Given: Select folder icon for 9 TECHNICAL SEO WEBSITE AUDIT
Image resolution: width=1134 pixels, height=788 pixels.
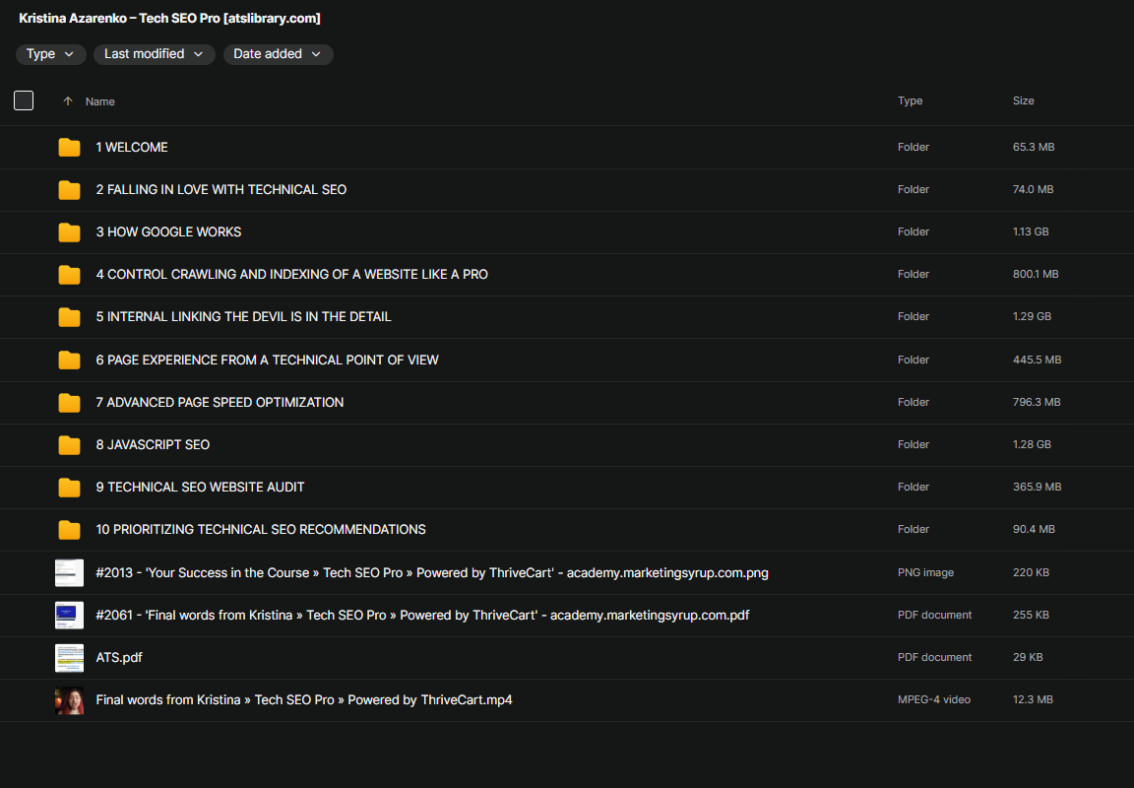Looking at the screenshot, I should tap(70, 488).
